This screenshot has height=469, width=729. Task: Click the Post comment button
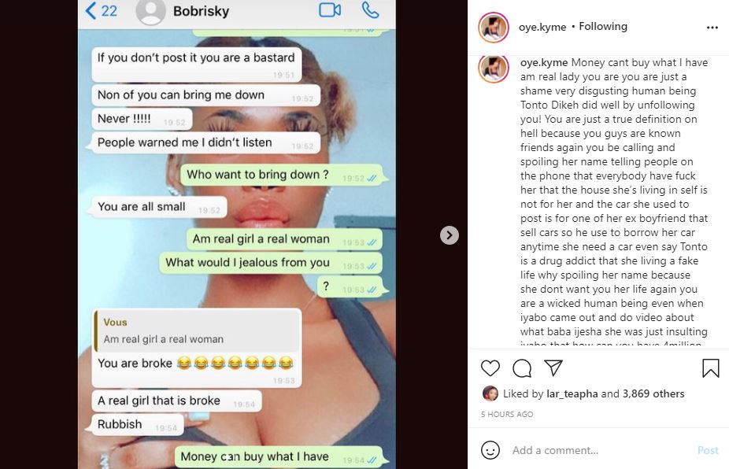pos(708,450)
